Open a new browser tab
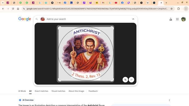Image resolution: width=189 pixels, height=106 pixels. (166, 3)
